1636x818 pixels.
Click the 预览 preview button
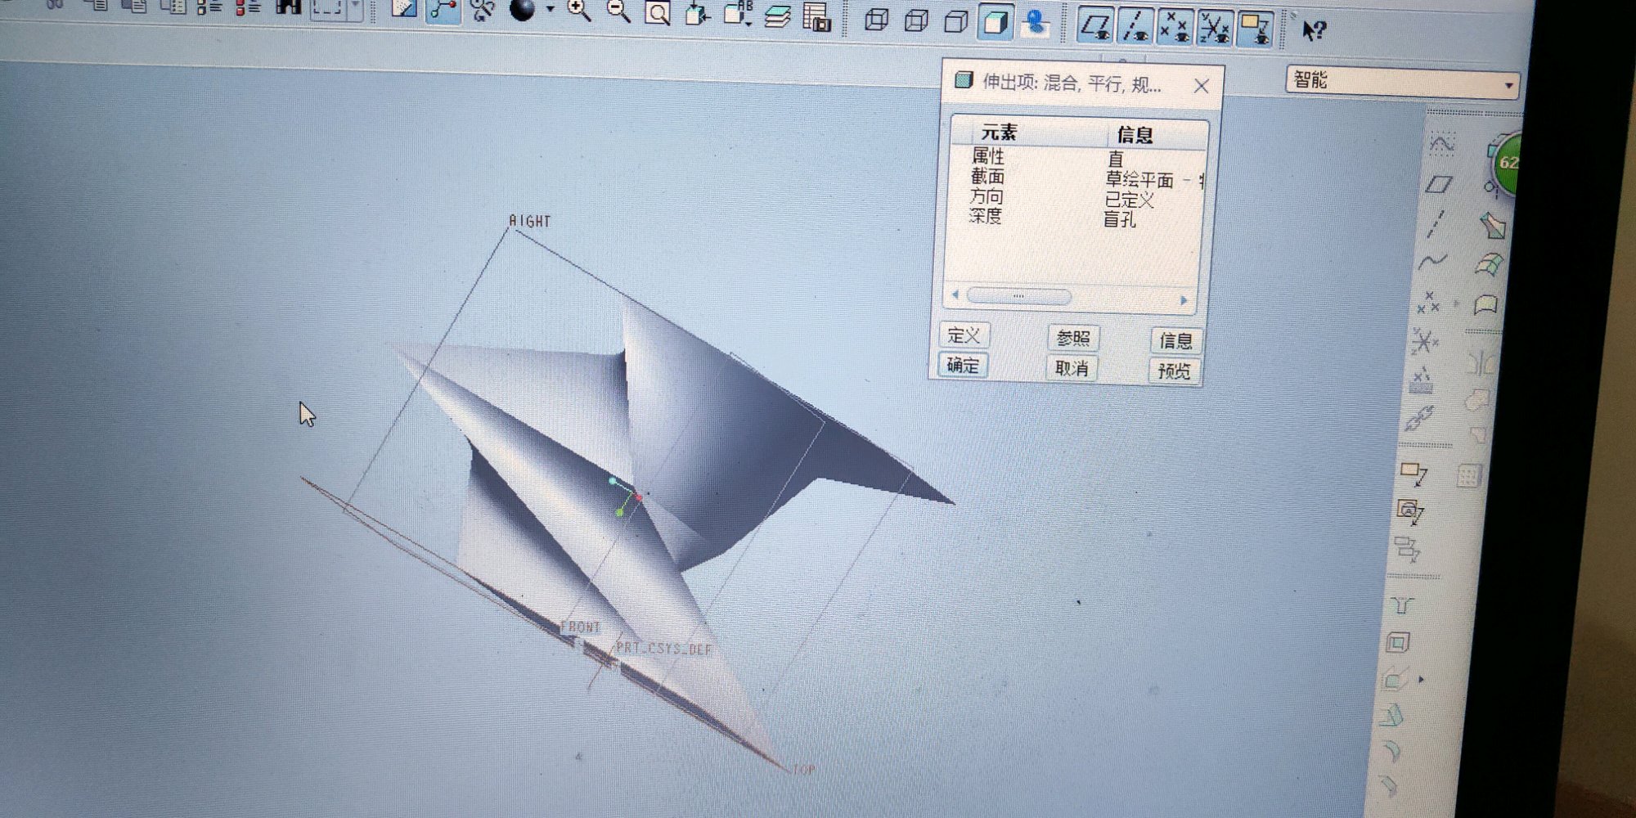pyautogui.click(x=1175, y=371)
